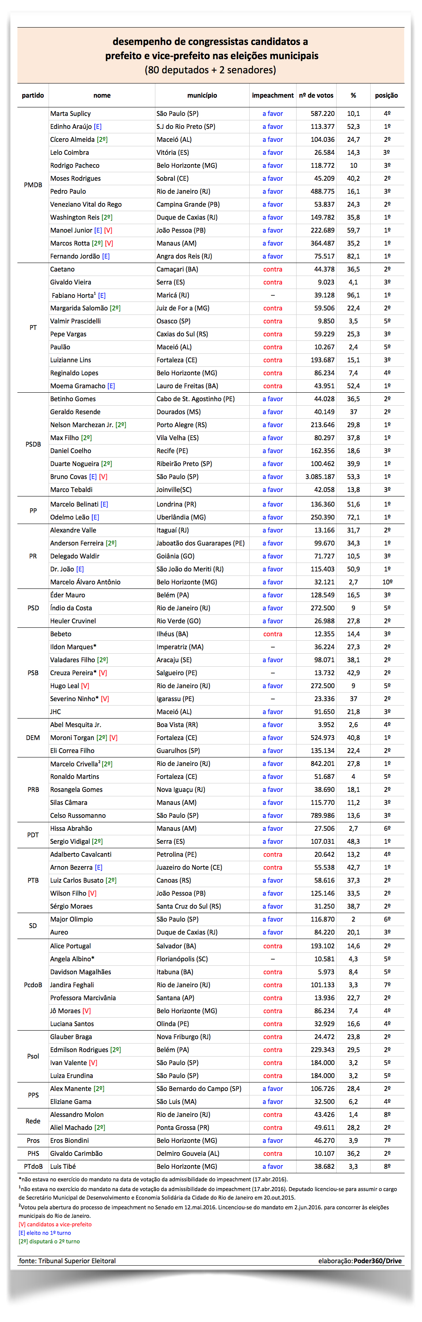Viewport: 422px width, 1322px height.
Task: Select the name Veneziano Vital do Rego
Action: (x=86, y=204)
